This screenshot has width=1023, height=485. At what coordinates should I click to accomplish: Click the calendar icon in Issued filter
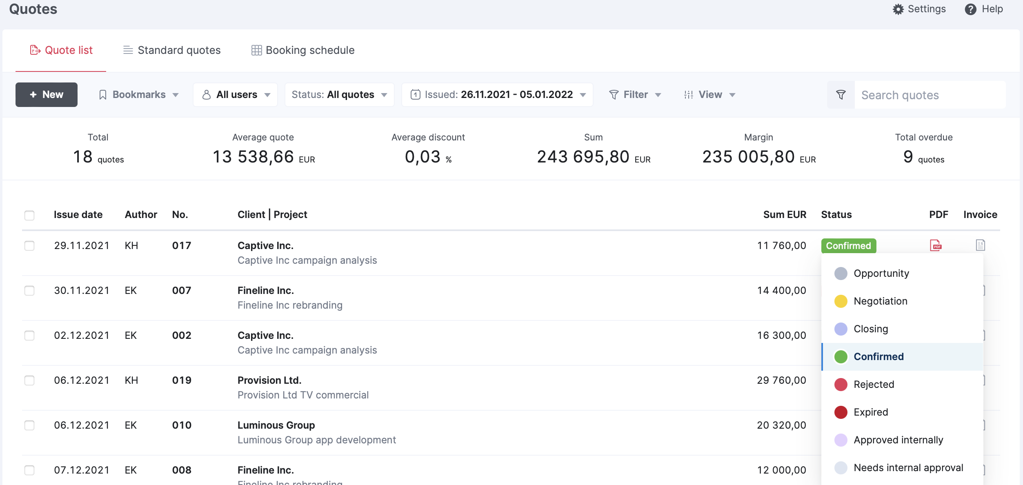[415, 95]
